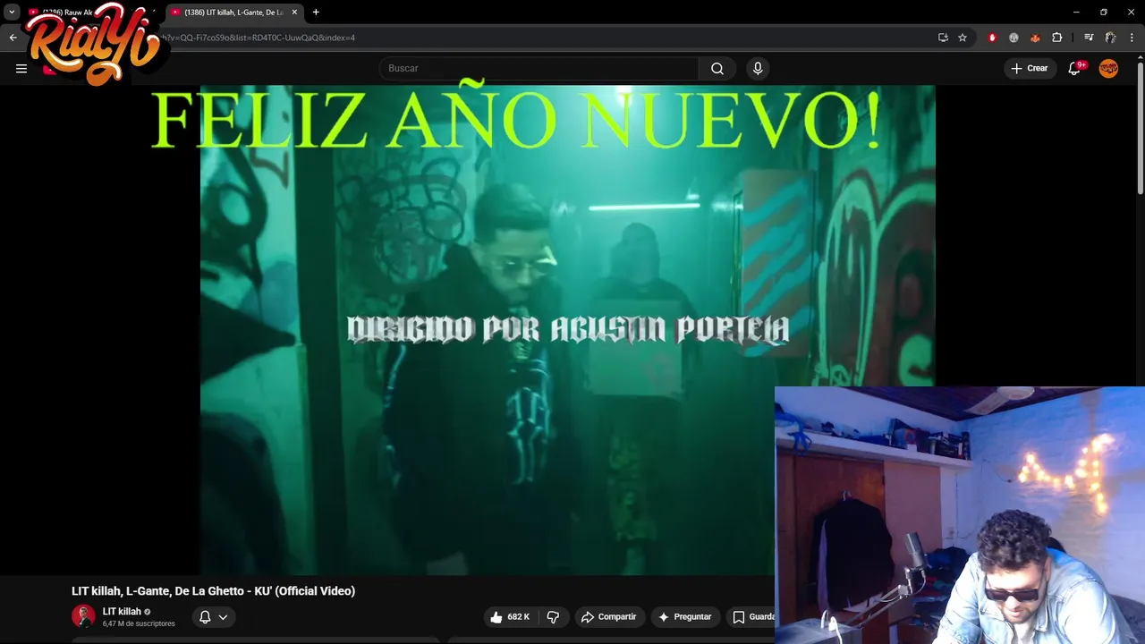Click the YouTube search magnifier button

pyautogui.click(x=717, y=68)
